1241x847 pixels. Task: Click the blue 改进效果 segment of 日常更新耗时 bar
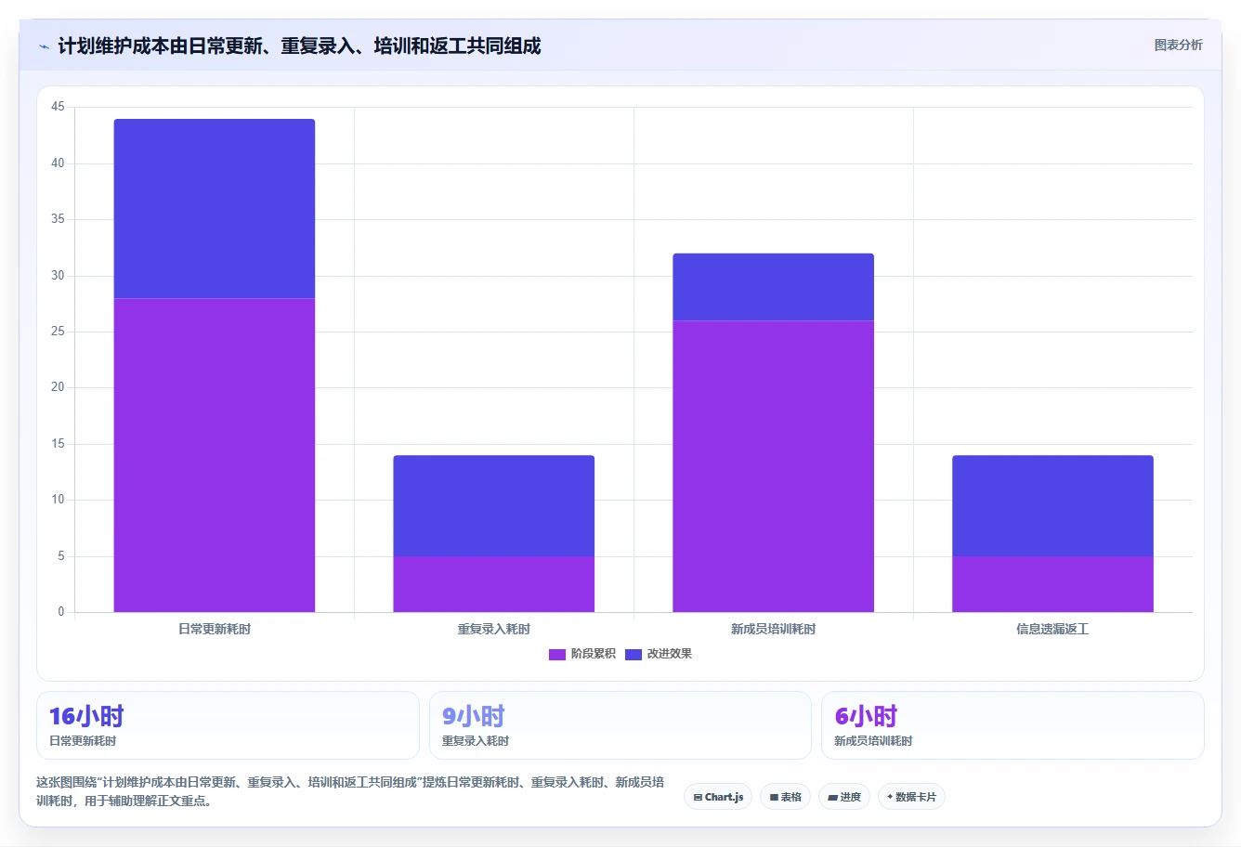click(x=215, y=209)
